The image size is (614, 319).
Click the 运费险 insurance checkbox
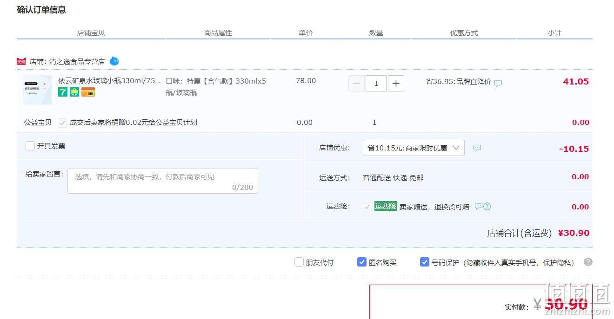[367, 207]
